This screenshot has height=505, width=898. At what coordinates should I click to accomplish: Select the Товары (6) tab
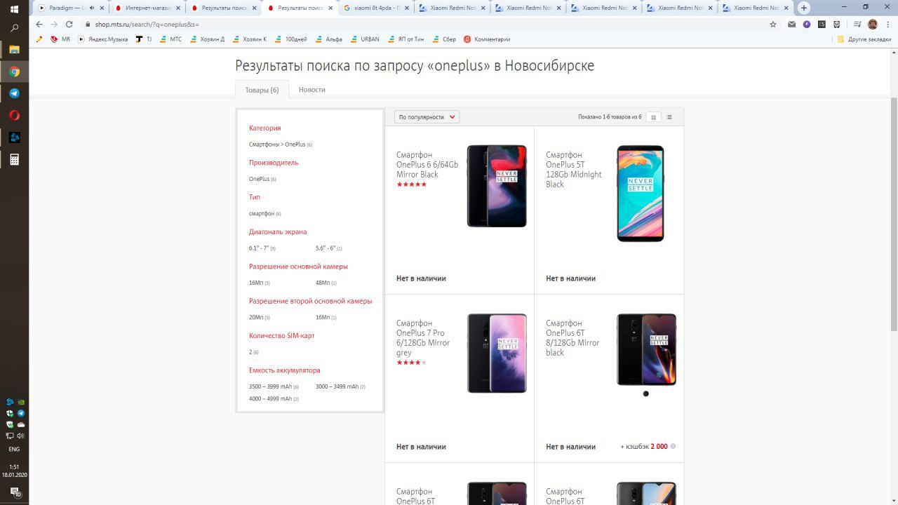coord(262,90)
